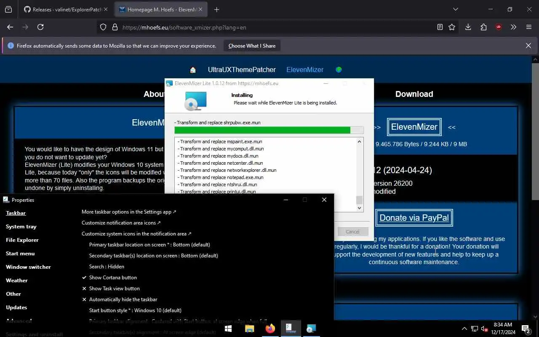Image resolution: width=539 pixels, height=337 pixels.
Task: Click Customize system icons in notification area
Action: [136, 234]
